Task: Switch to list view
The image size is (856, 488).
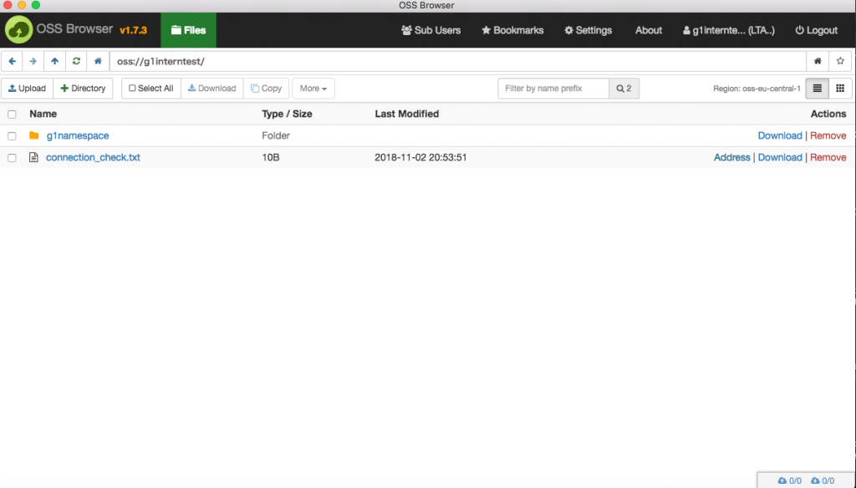Action: click(818, 89)
